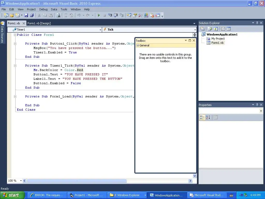Click the Step Into toolbar icon
Screen dimensions: 265x199
[110, 15]
